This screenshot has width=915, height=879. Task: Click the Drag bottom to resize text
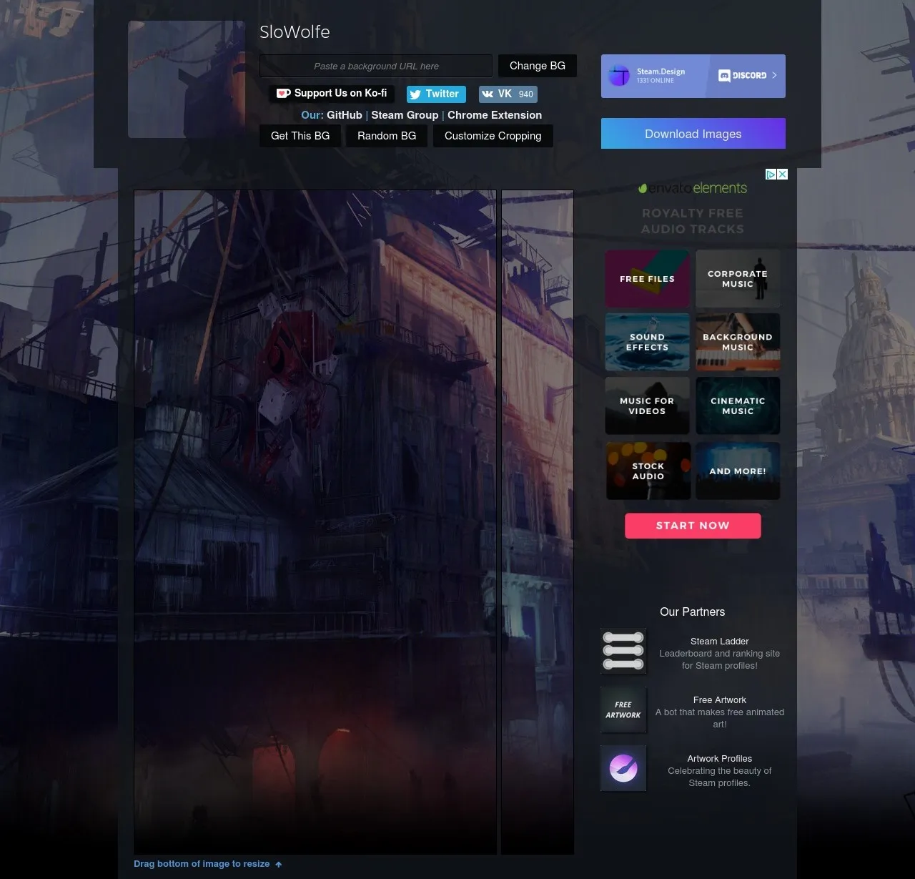click(202, 864)
